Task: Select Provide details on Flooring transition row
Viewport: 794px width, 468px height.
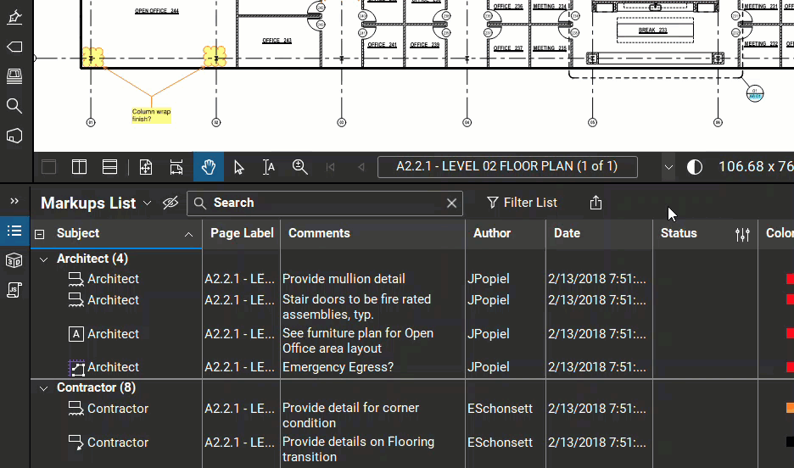Action: pyautogui.click(x=412, y=448)
